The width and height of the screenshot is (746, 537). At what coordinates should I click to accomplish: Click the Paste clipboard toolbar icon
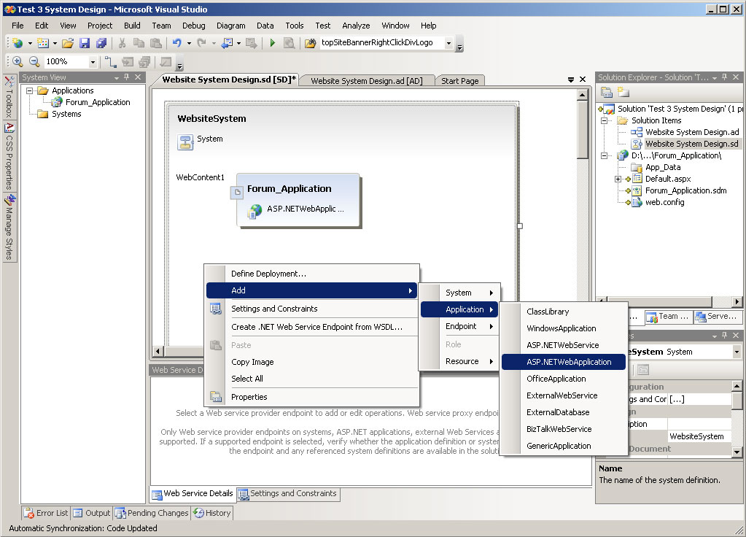[x=155, y=43]
